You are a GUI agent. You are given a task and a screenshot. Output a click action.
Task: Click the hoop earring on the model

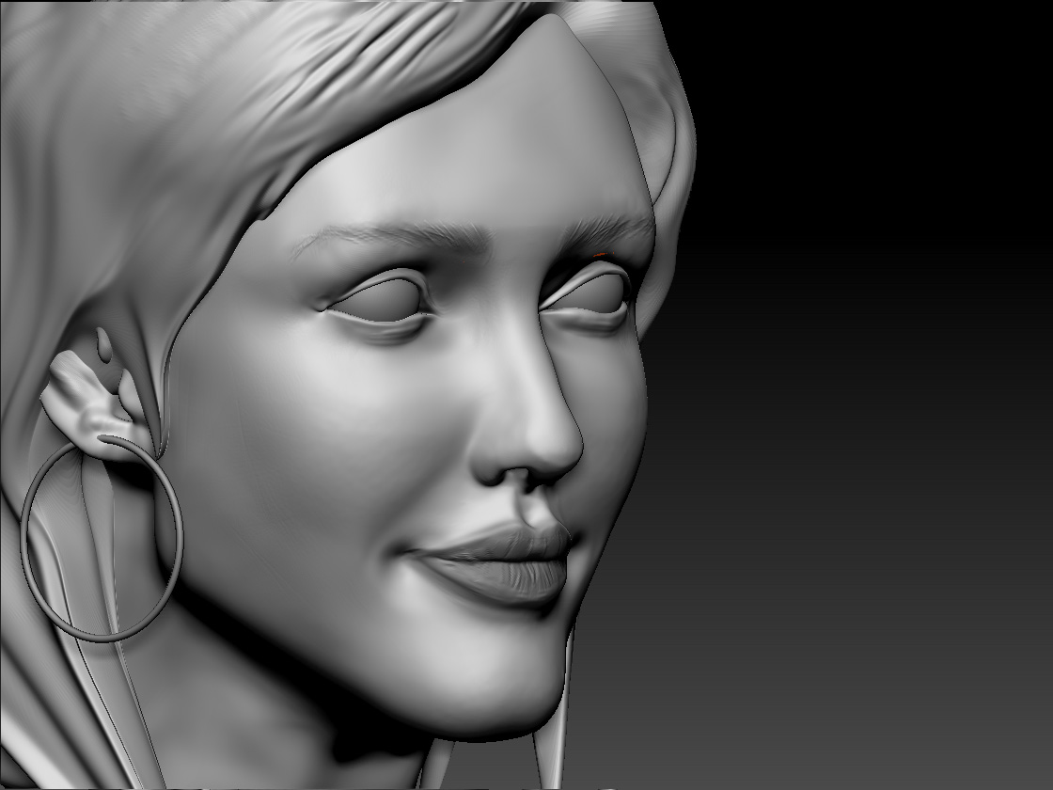pos(102,537)
